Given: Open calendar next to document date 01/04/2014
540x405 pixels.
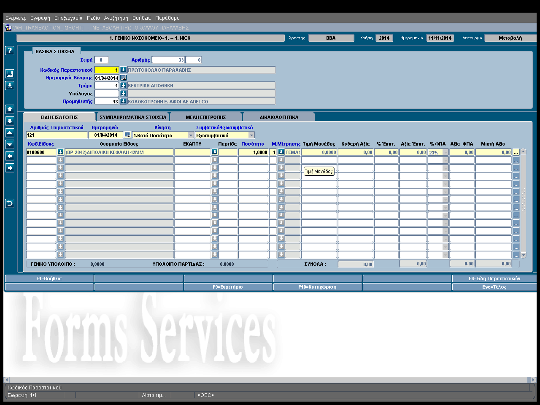Looking at the screenshot, I should [127, 135].
